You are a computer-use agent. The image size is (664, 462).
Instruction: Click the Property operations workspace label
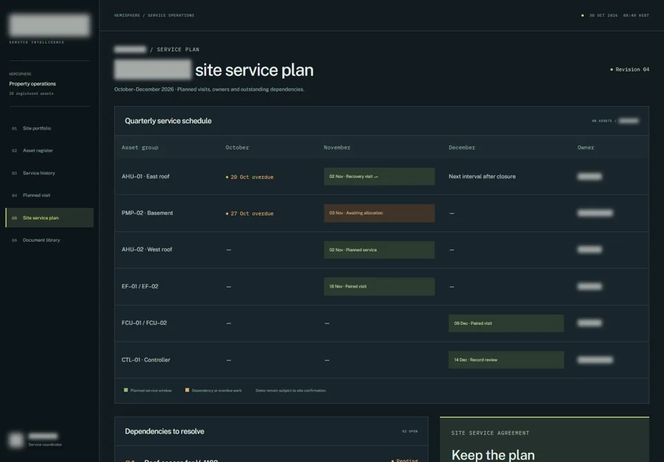tap(33, 84)
